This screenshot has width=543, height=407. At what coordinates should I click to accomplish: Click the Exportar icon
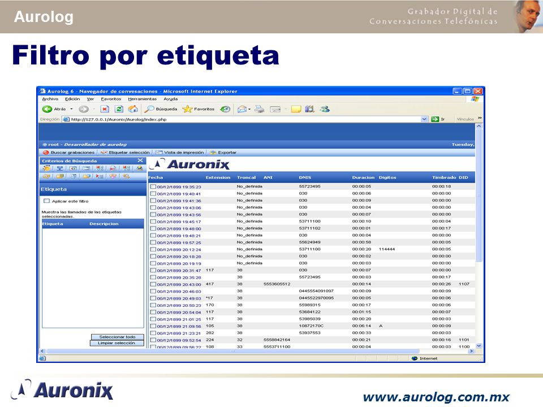pos(213,152)
